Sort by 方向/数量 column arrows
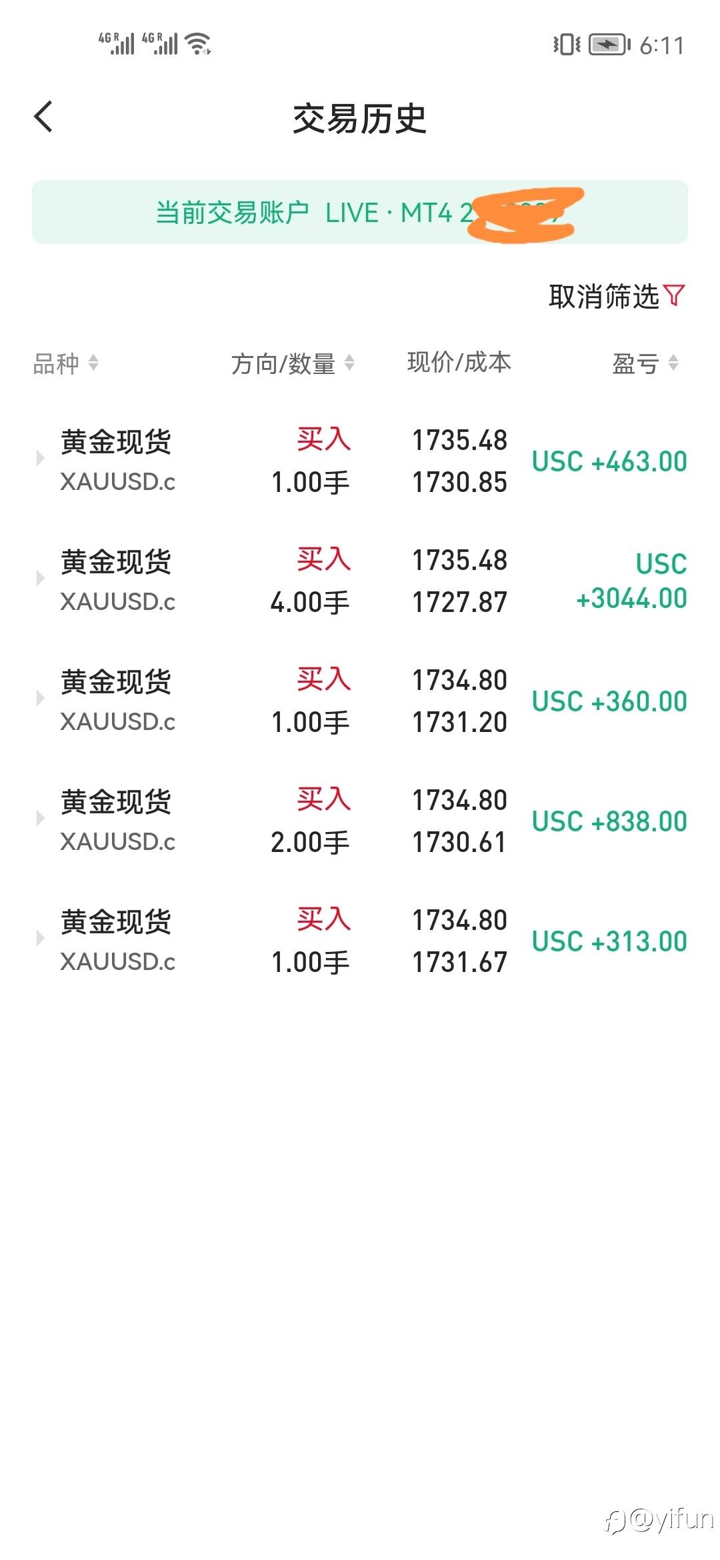Viewport: 720px width, 1560px height. pyautogui.click(x=349, y=363)
